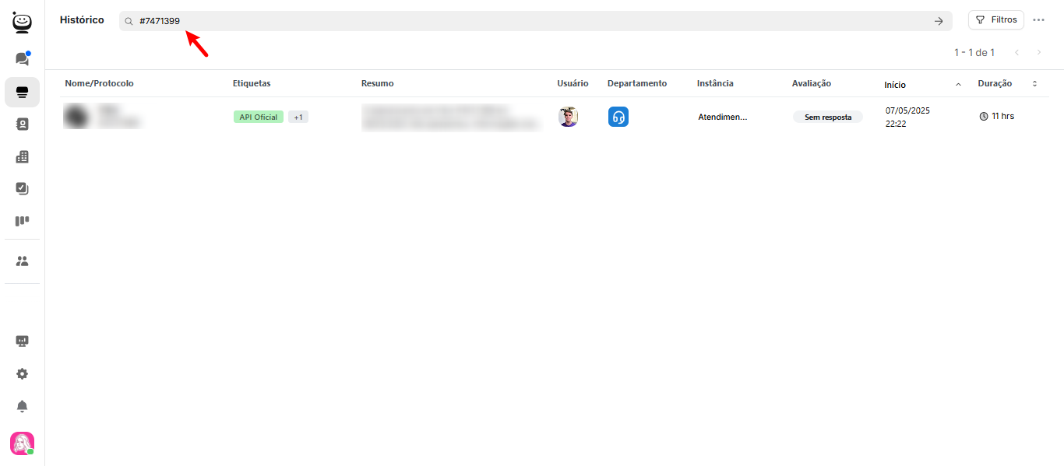Submit search with the arrow button
1064x466 pixels.
coord(939,21)
